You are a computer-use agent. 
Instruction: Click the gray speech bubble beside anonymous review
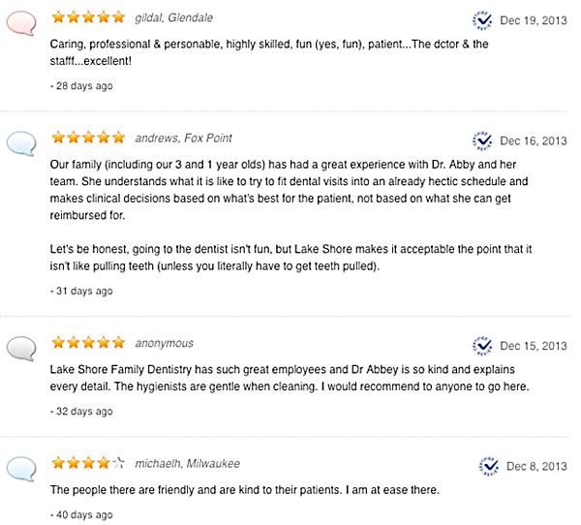point(21,349)
